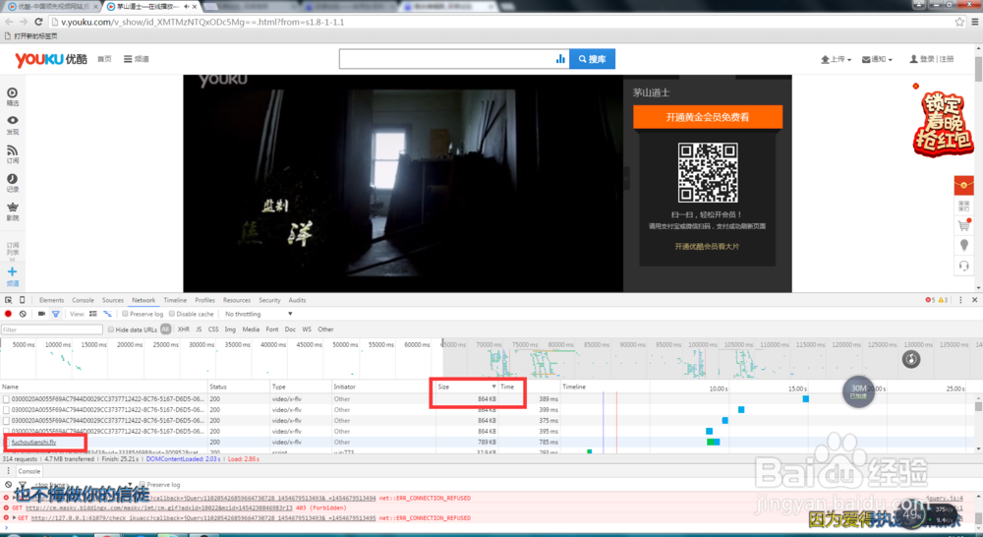
Task: Click the shopping cart icon on right
Action: (x=963, y=224)
